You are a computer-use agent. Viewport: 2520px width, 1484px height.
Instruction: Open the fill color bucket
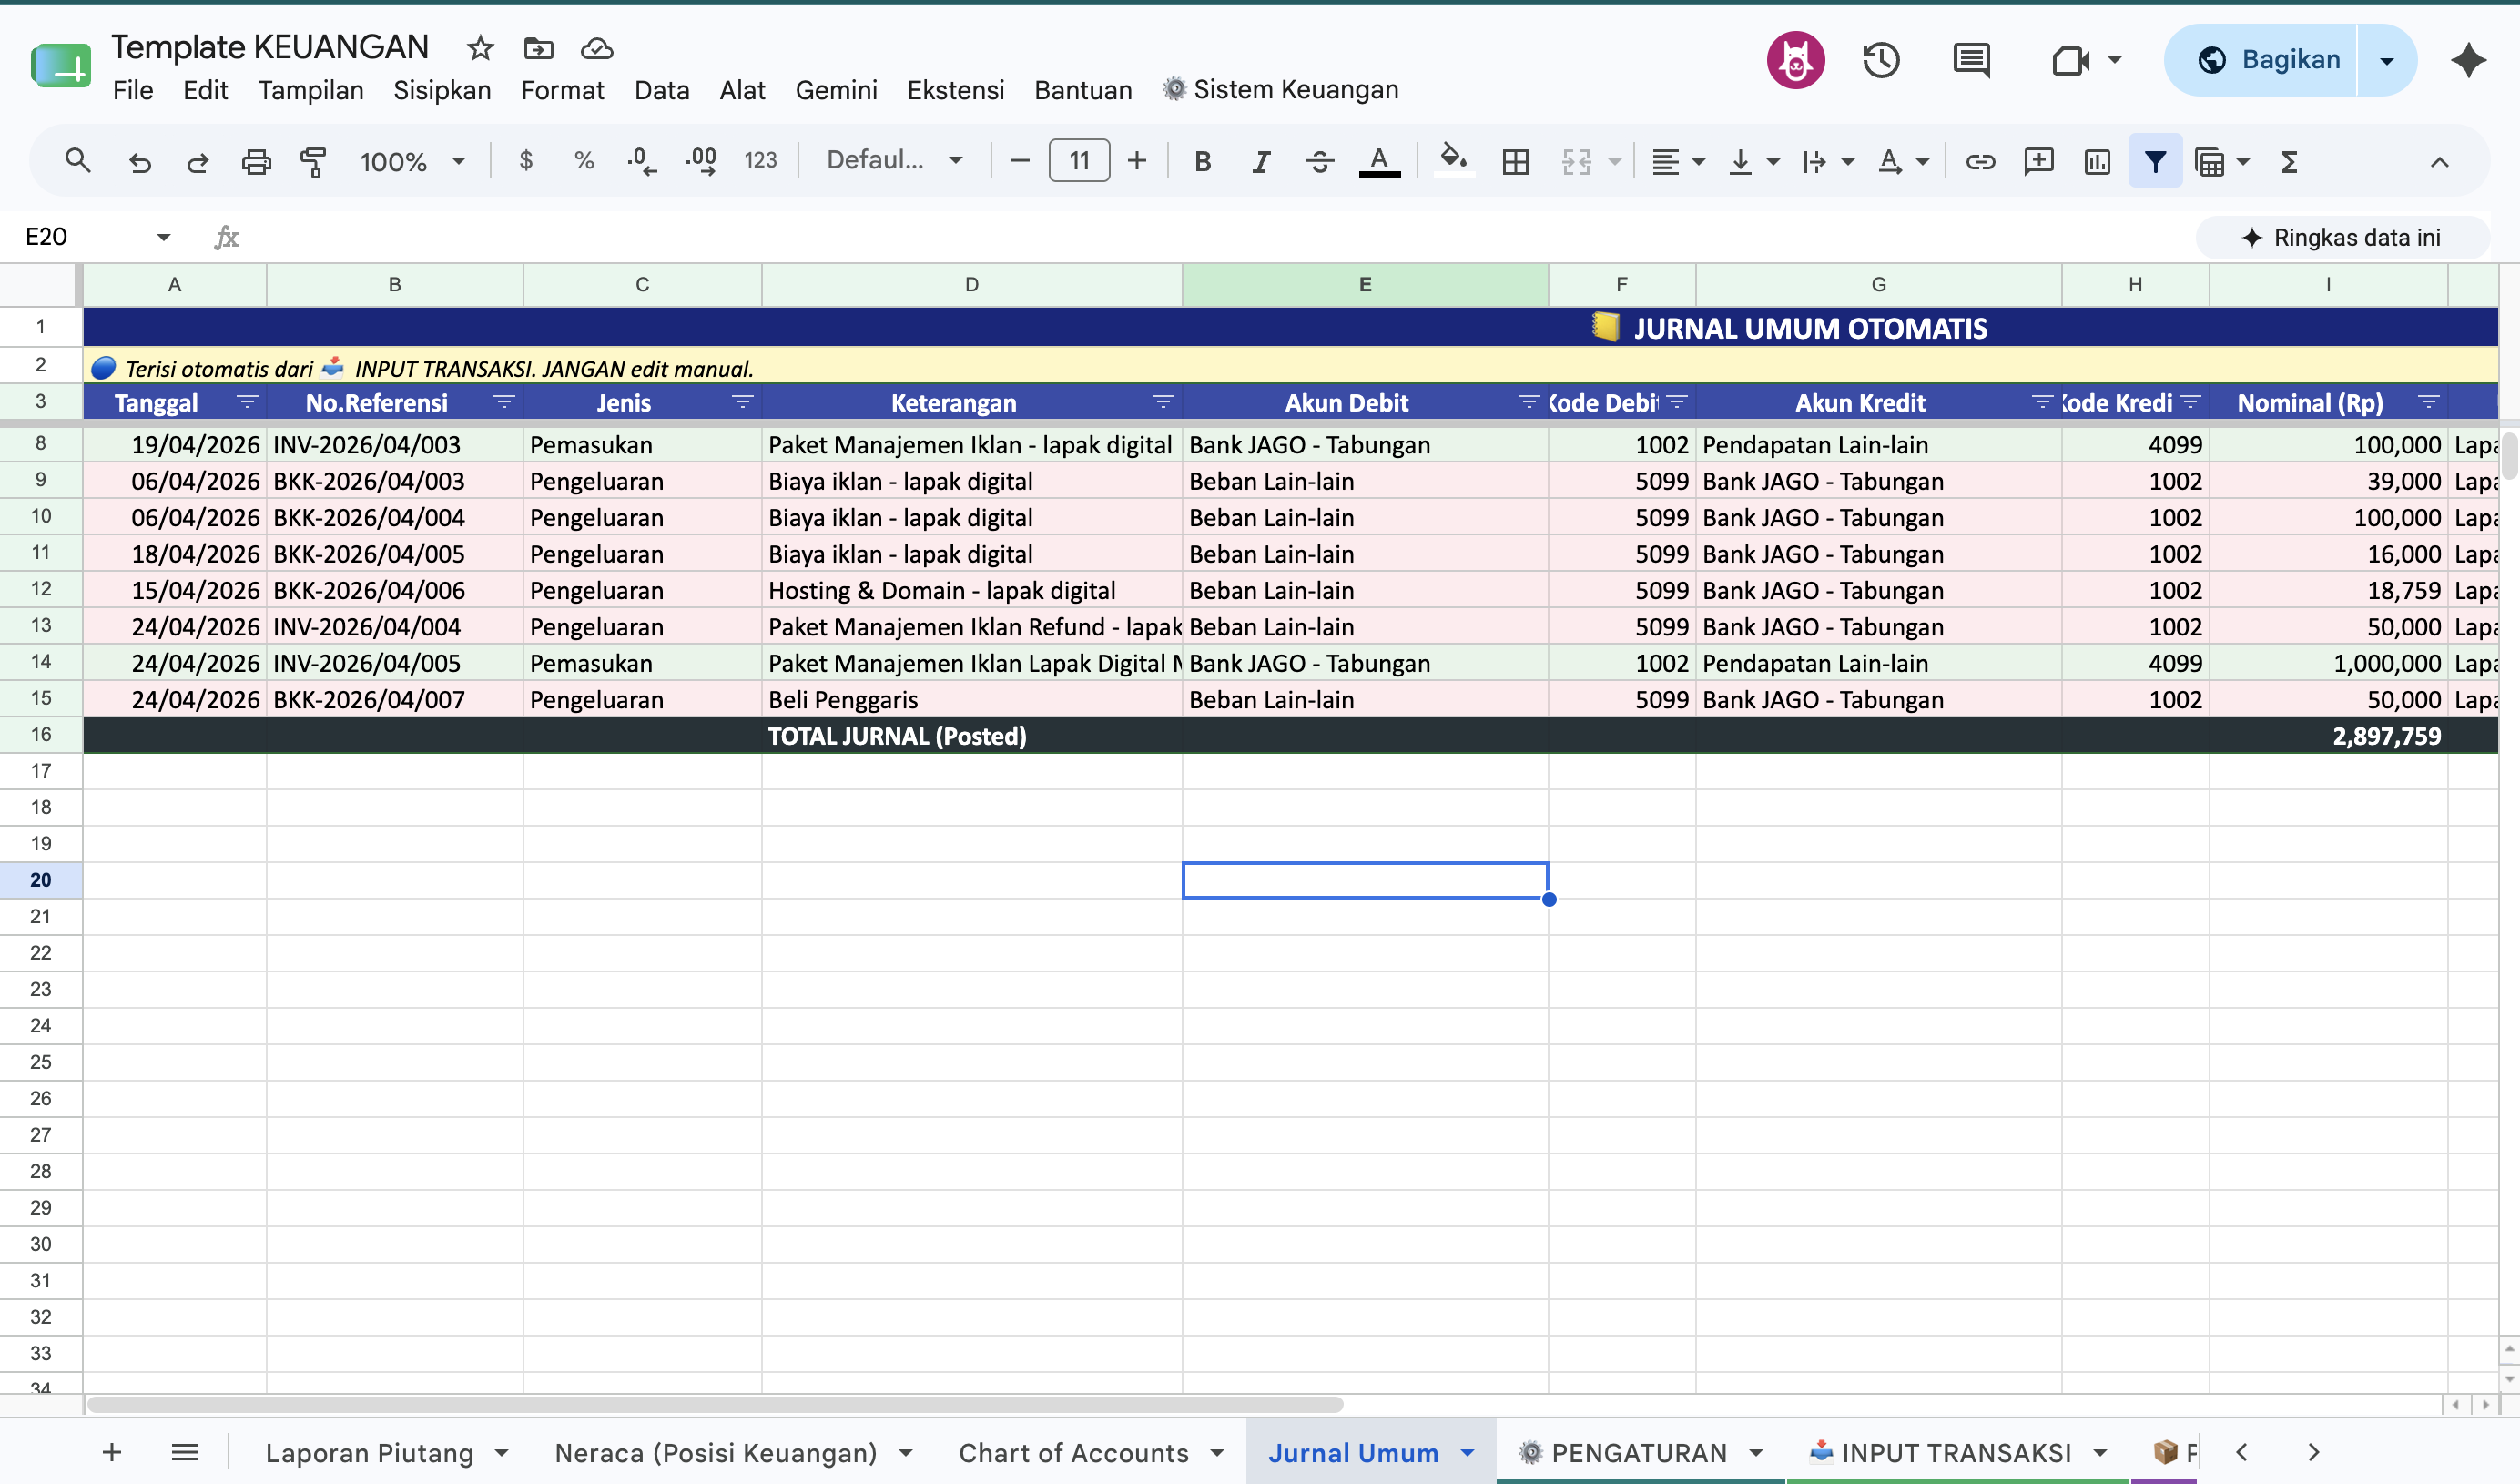[1453, 160]
